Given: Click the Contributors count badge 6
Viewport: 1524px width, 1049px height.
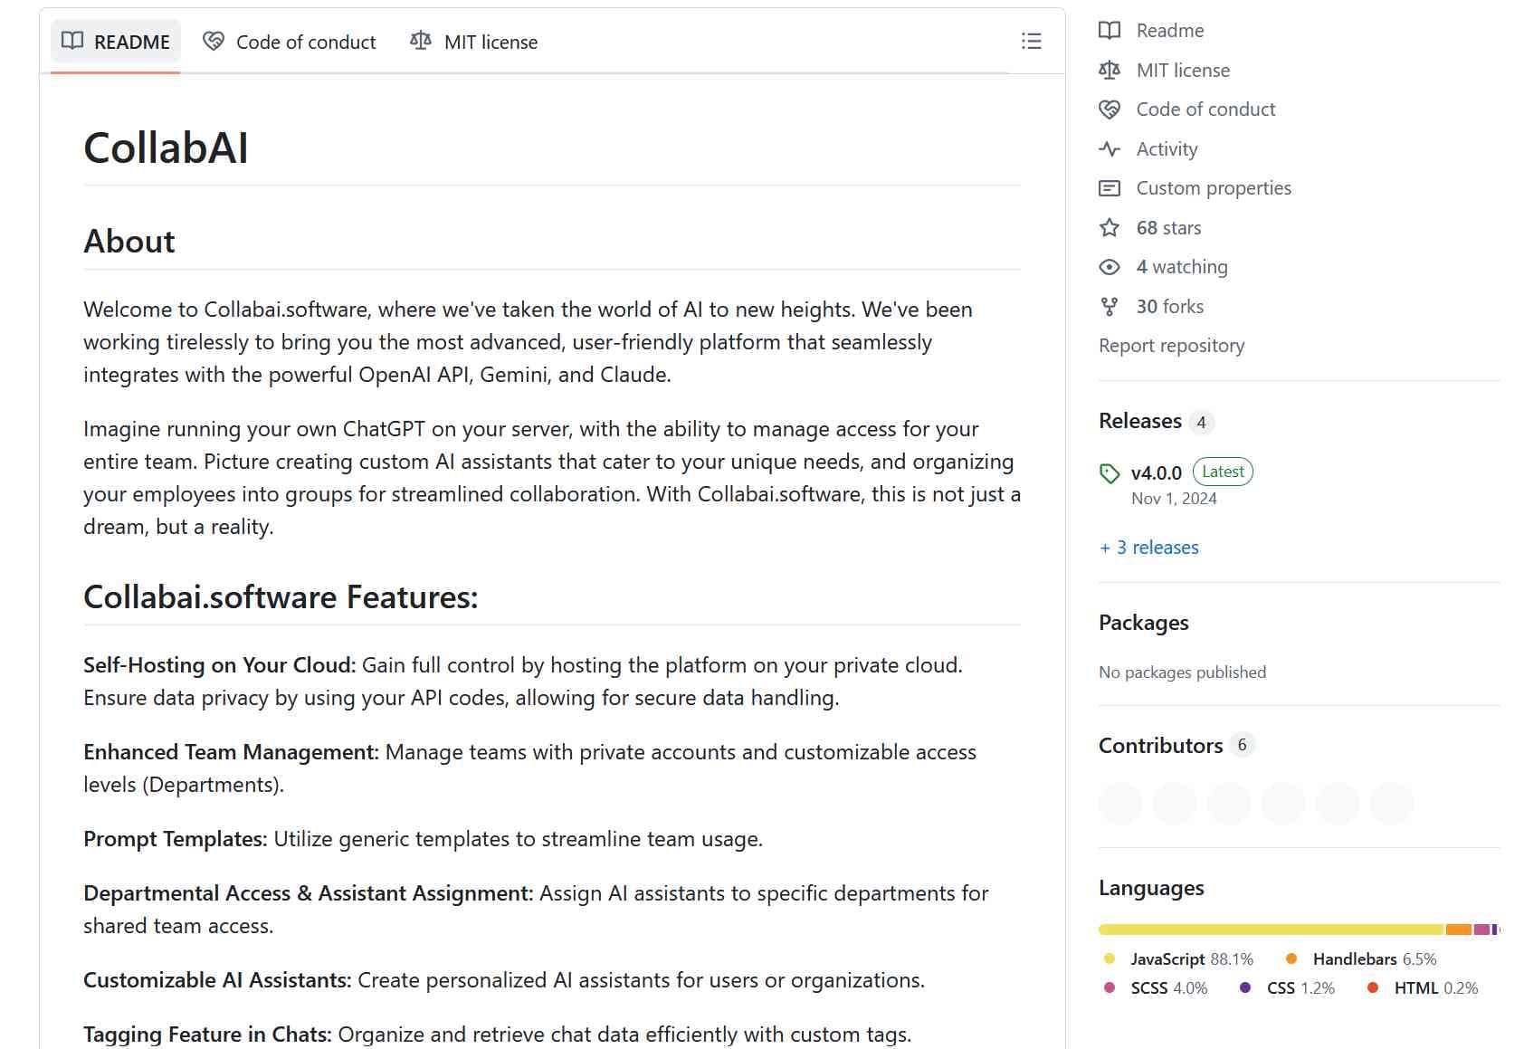Looking at the screenshot, I should [x=1242, y=745].
